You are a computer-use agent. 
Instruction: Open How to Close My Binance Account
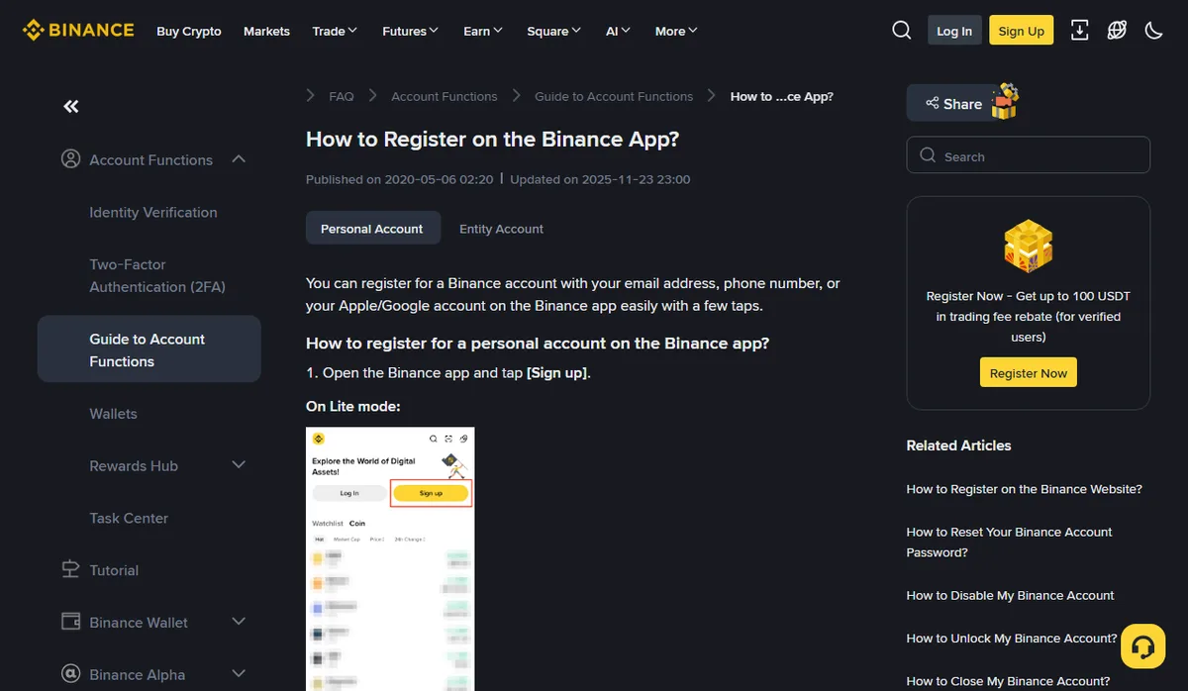[x=1009, y=680]
